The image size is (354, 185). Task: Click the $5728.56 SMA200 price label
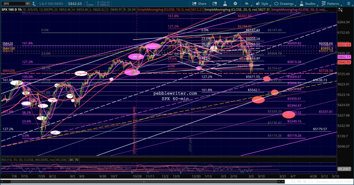click(326, 71)
